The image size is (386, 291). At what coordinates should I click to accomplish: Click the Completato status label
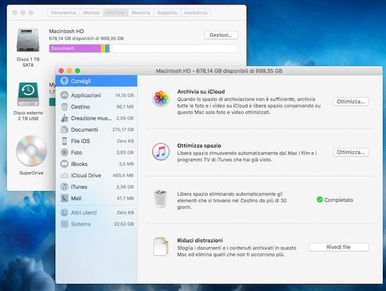point(339,200)
